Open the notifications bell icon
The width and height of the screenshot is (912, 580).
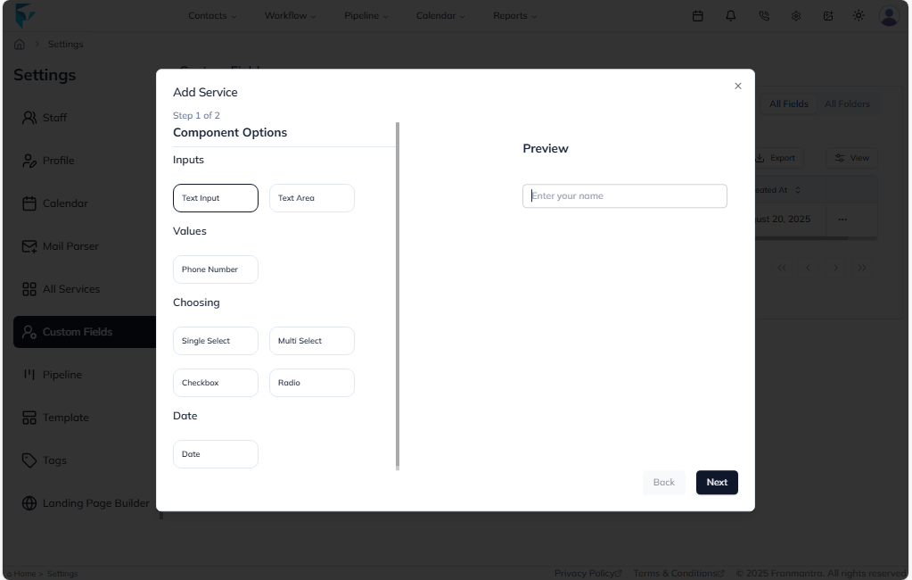(x=730, y=15)
